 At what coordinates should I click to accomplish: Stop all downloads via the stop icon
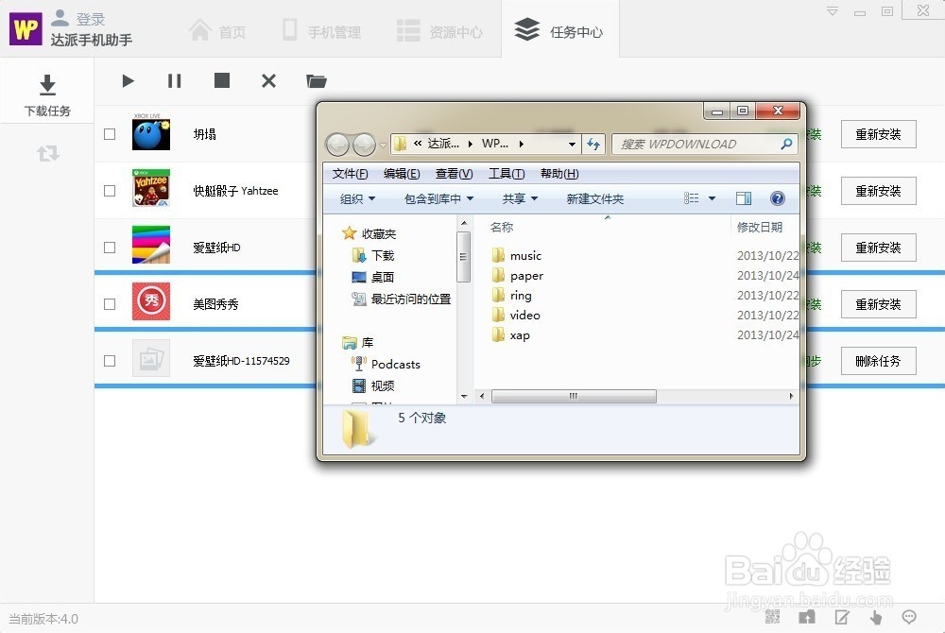(x=222, y=80)
